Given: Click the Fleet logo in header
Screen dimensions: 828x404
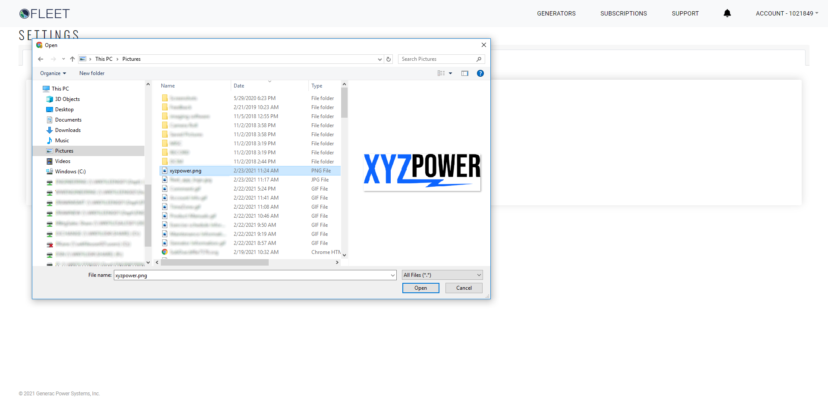Looking at the screenshot, I should pos(44,14).
